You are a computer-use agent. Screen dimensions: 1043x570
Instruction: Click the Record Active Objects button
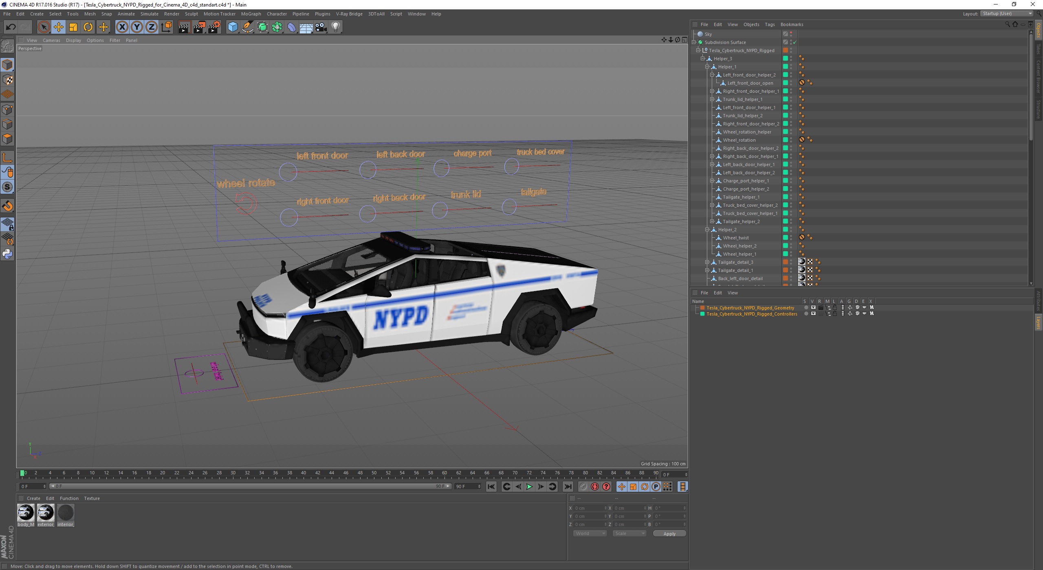coord(583,487)
